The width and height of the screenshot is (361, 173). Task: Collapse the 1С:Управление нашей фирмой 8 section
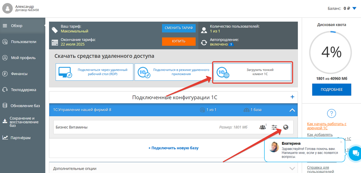pyautogui.click(x=292, y=110)
